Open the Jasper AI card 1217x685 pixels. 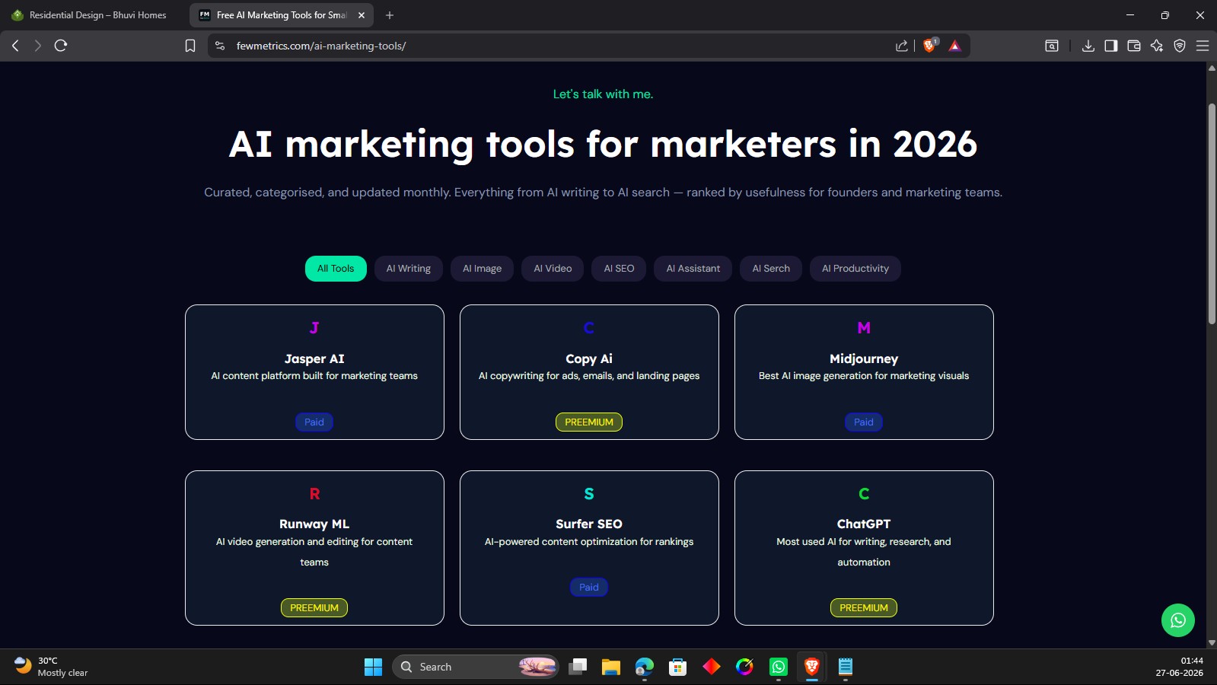tap(314, 372)
